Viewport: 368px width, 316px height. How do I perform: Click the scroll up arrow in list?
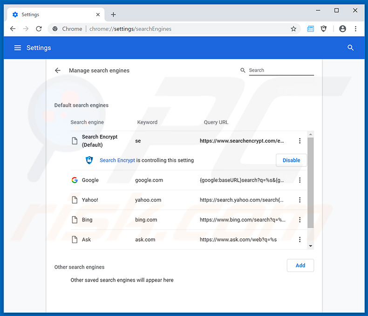pyautogui.click(x=311, y=134)
